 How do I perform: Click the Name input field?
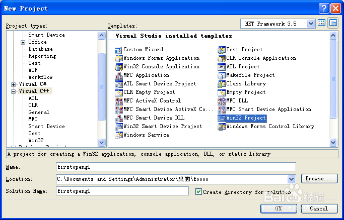tap(176, 167)
